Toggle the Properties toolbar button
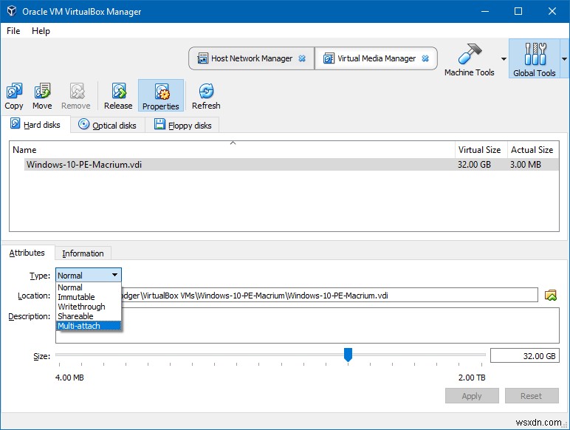570x430 pixels. point(161,95)
